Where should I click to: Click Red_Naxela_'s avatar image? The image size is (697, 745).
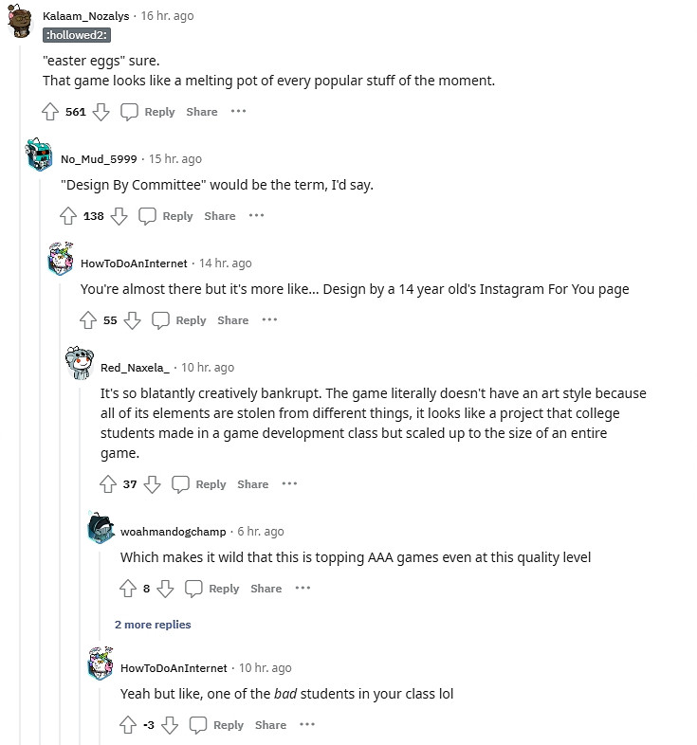[79, 361]
